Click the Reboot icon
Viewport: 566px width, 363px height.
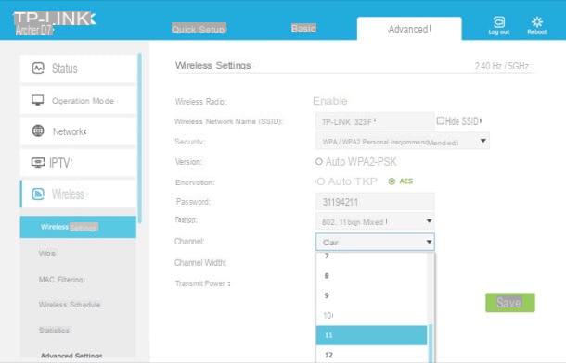tap(536, 21)
